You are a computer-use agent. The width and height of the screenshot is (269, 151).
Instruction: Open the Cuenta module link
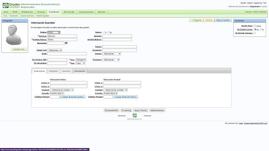coord(264,7)
